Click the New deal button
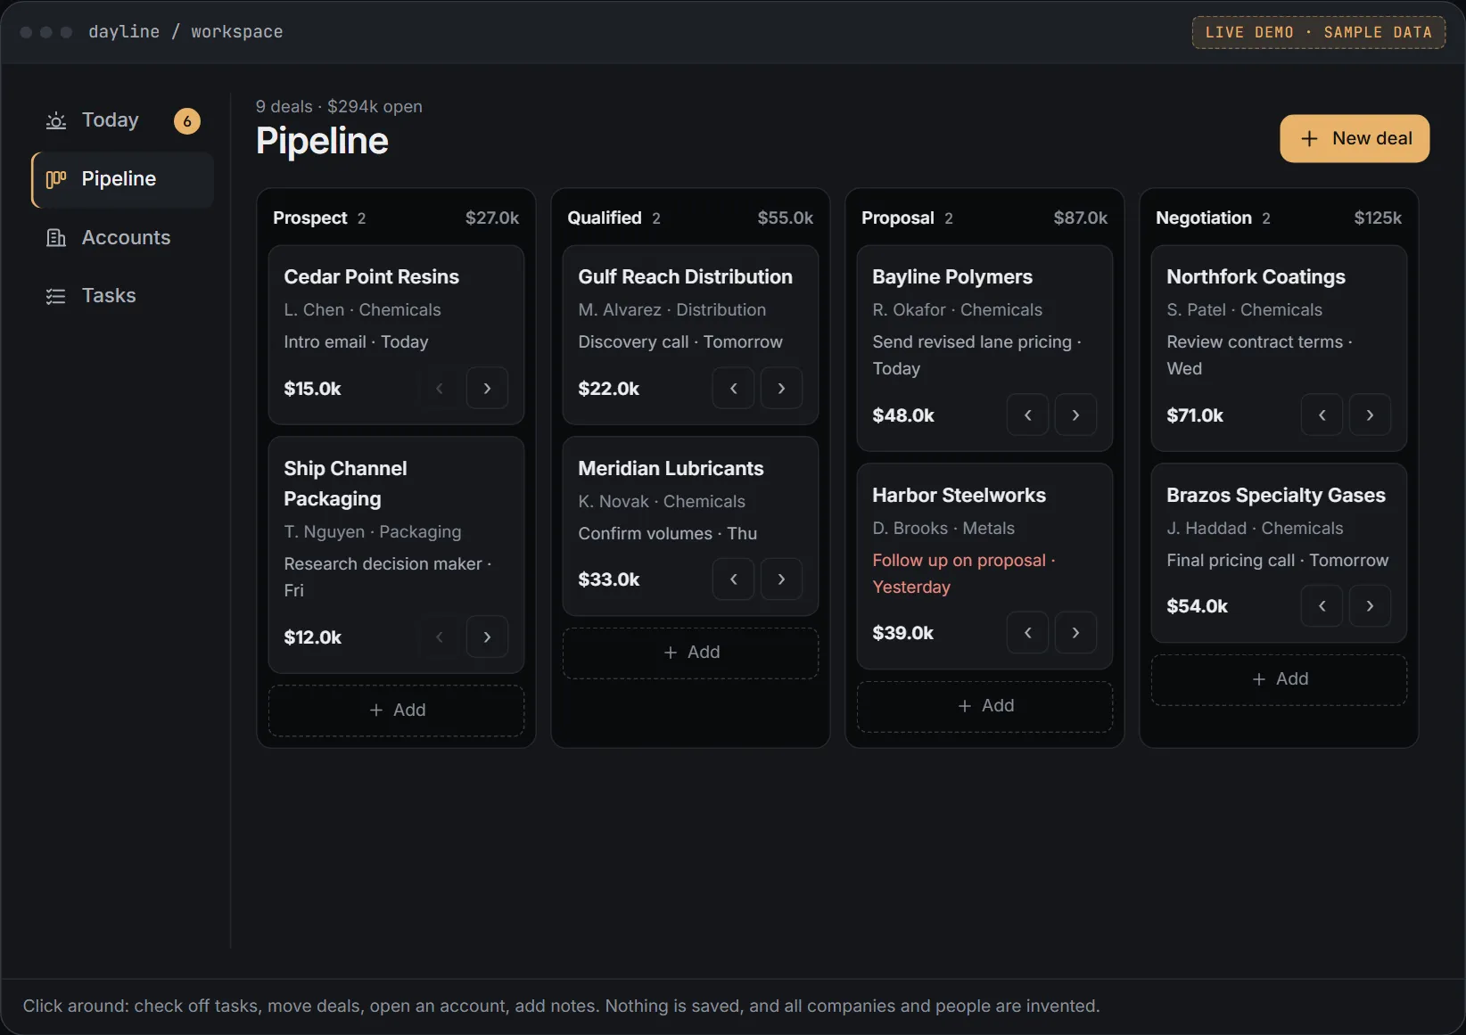Viewport: 1466px width, 1035px height. pyautogui.click(x=1355, y=138)
